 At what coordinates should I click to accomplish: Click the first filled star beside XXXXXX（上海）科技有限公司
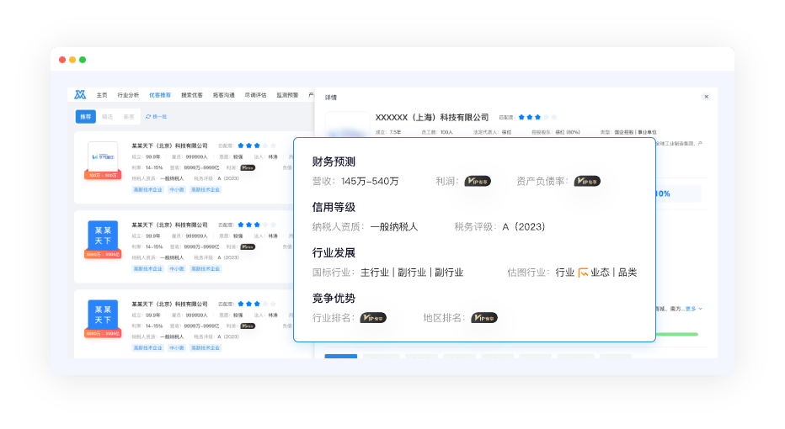(x=521, y=117)
